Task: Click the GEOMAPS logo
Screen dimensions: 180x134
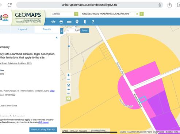Action: pos(28,15)
